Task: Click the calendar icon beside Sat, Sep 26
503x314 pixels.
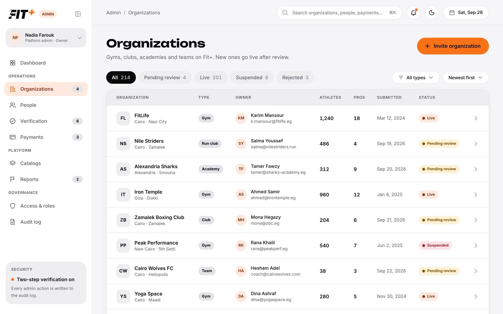Action: (452, 13)
